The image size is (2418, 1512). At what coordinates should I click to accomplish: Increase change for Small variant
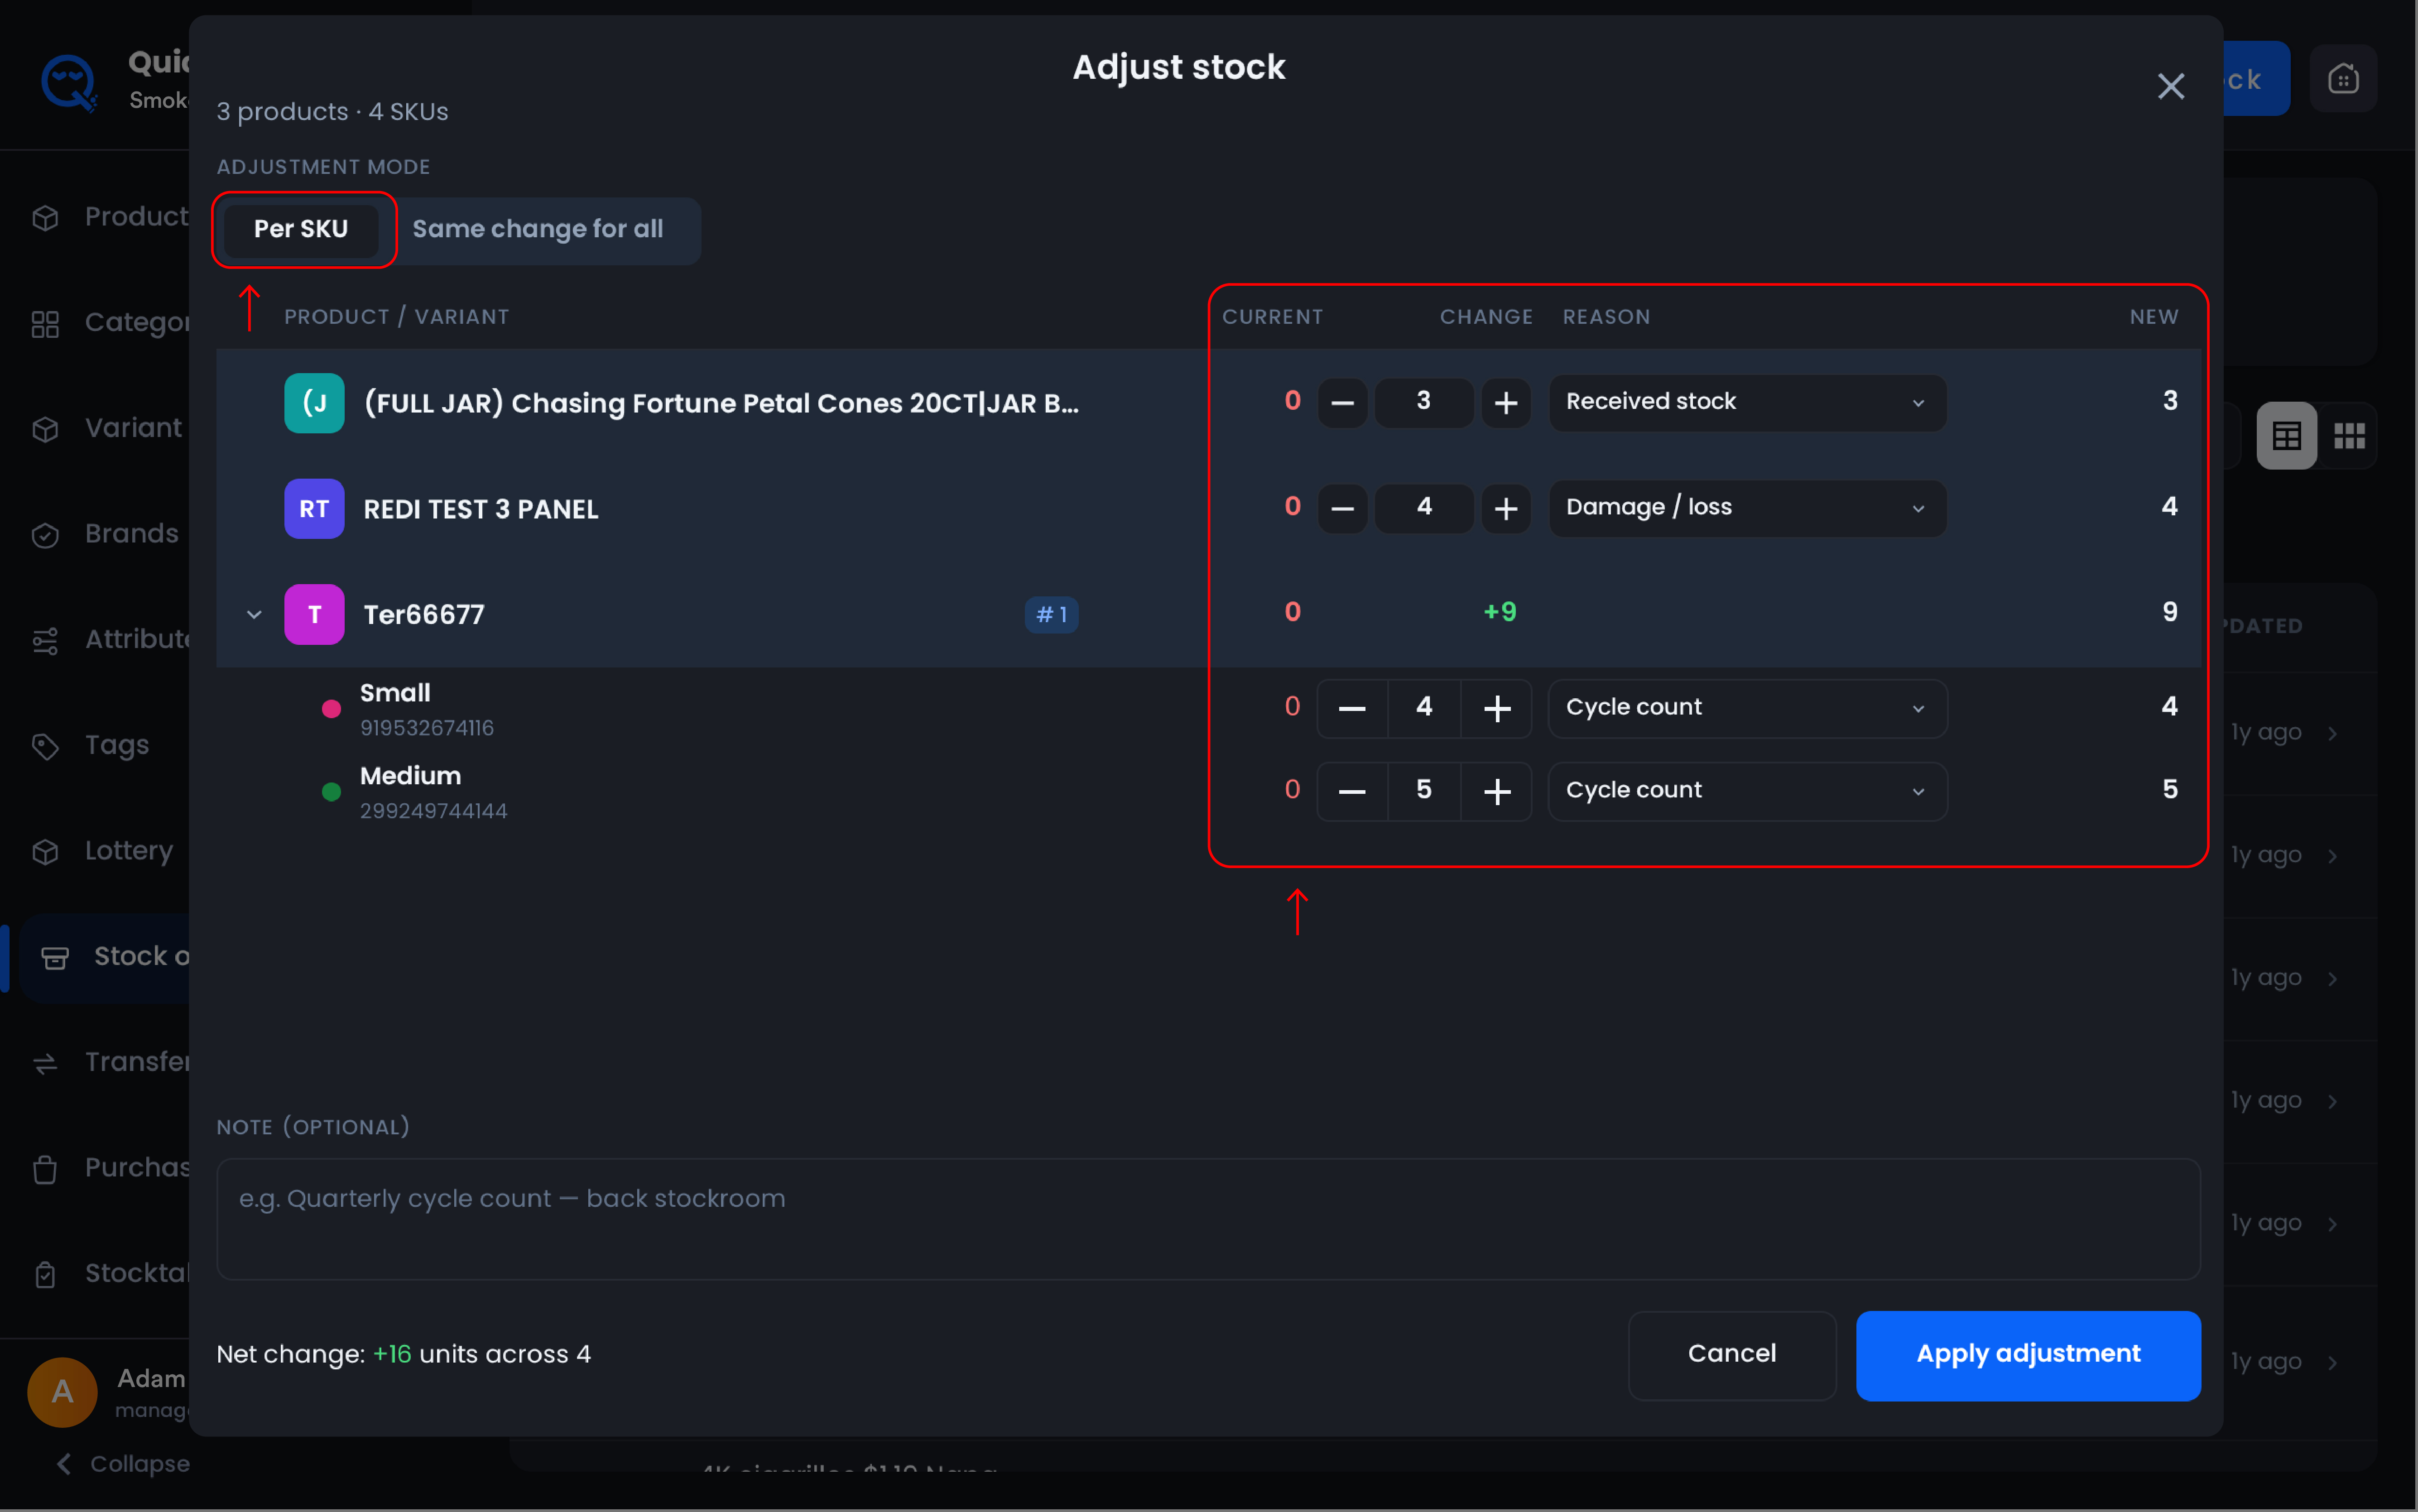click(x=1496, y=708)
